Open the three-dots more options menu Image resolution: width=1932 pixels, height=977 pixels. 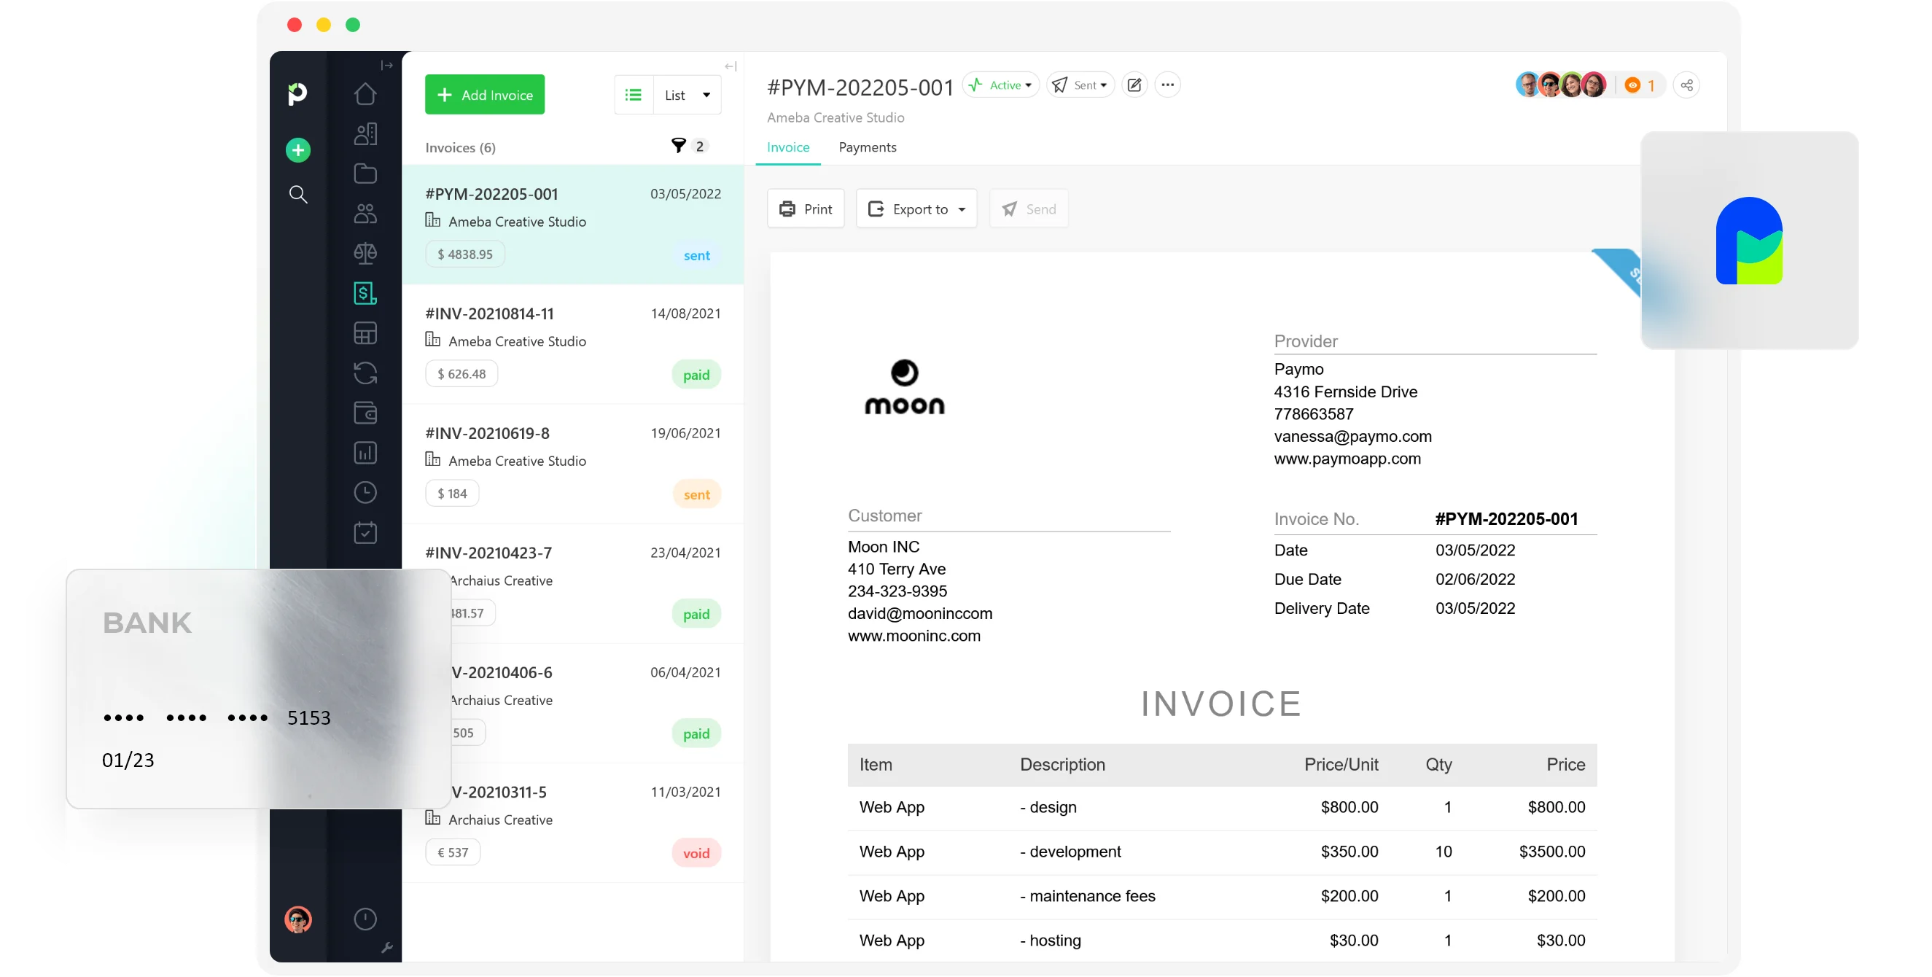[1167, 85]
